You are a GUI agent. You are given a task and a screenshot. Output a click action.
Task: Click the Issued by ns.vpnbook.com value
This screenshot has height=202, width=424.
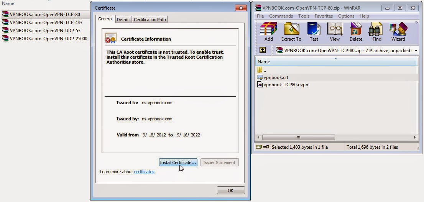(157, 119)
